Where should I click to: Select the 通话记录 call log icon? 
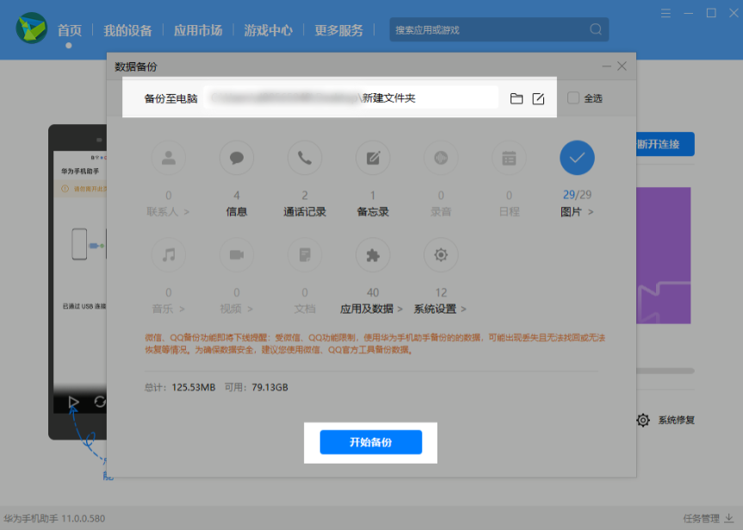click(x=305, y=158)
